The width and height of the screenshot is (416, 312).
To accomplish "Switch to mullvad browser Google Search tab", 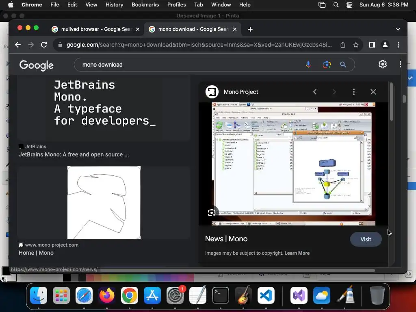I will tap(95, 29).
